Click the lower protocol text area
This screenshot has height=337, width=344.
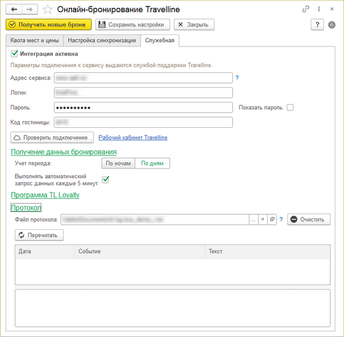(173, 308)
